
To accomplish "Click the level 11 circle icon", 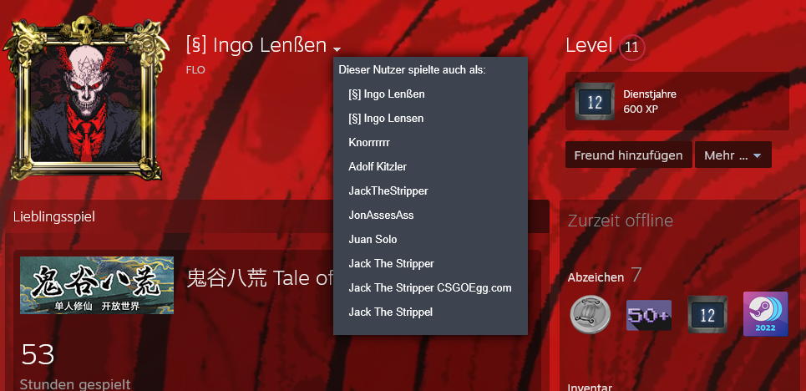I will pos(631,48).
